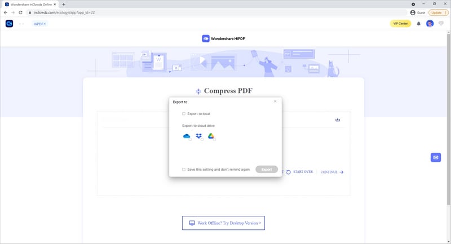
Task: Click the Compress PDF heading icon
Action: tap(198, 91)
